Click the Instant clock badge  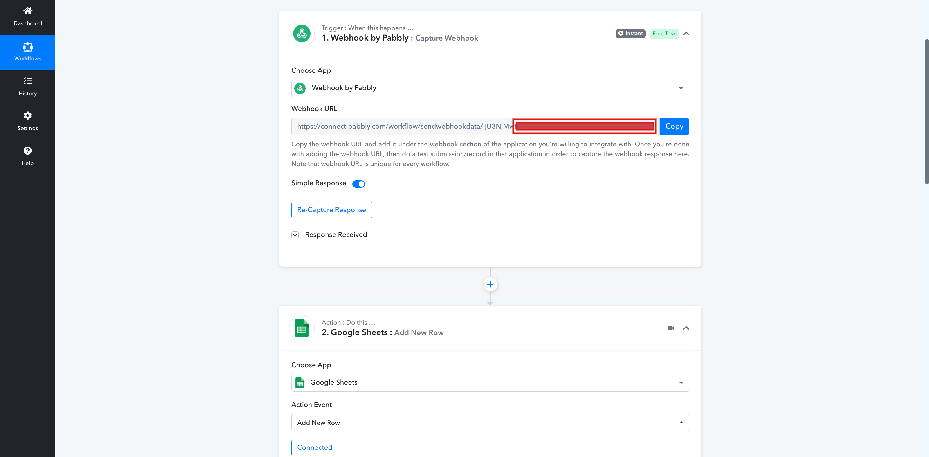point(630,34)
